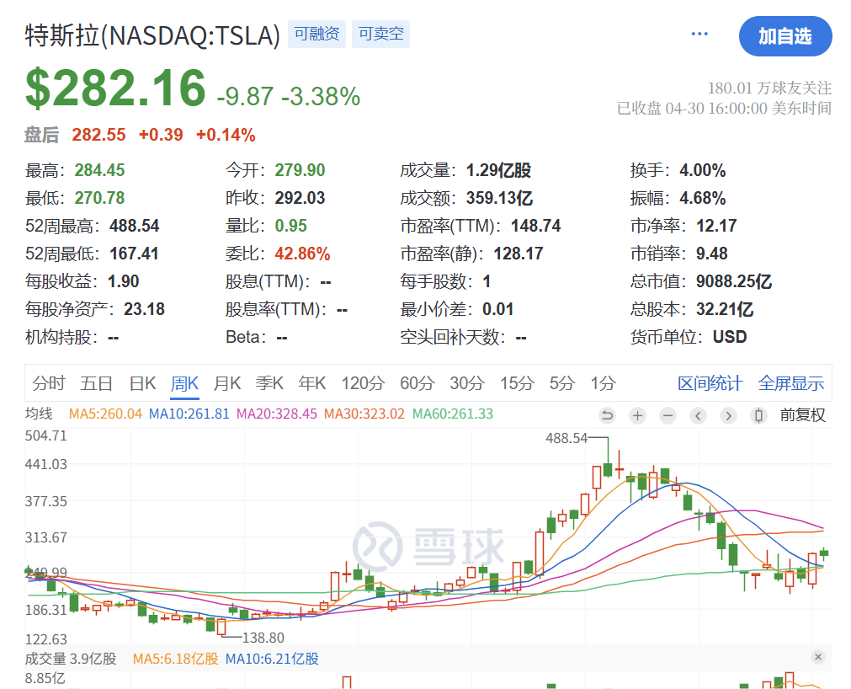
Task: Click the 均线 moving average label
Action: pos(39,414)
